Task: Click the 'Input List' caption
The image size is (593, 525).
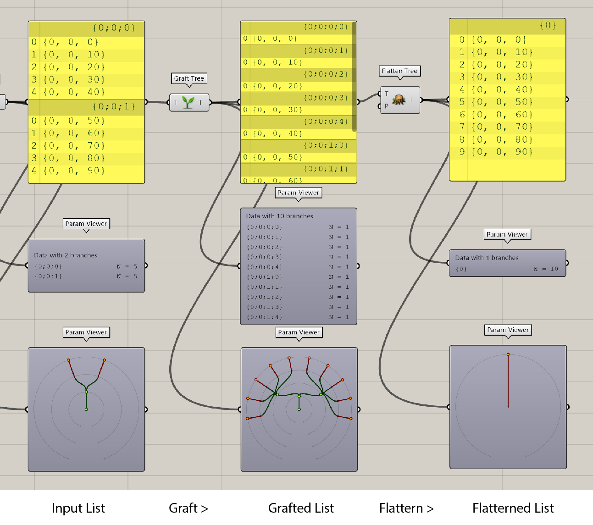Action: coord(78,508)
